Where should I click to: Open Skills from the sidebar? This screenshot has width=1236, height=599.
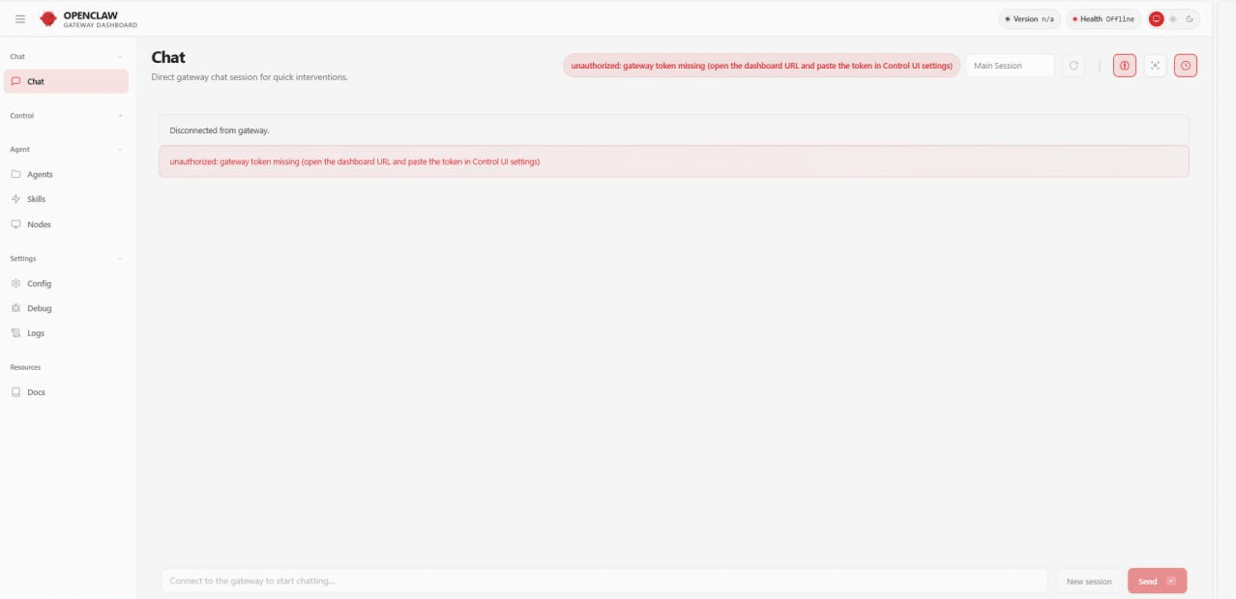tap(36, 199)
